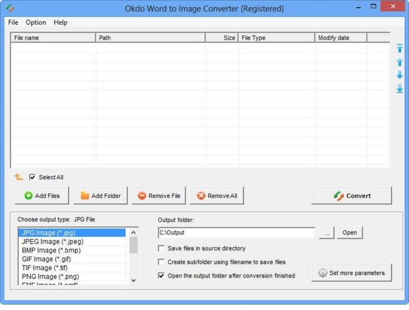Move selected file to top of list
The width and height of the screenshot is (409, 310).
click(399, 49)
